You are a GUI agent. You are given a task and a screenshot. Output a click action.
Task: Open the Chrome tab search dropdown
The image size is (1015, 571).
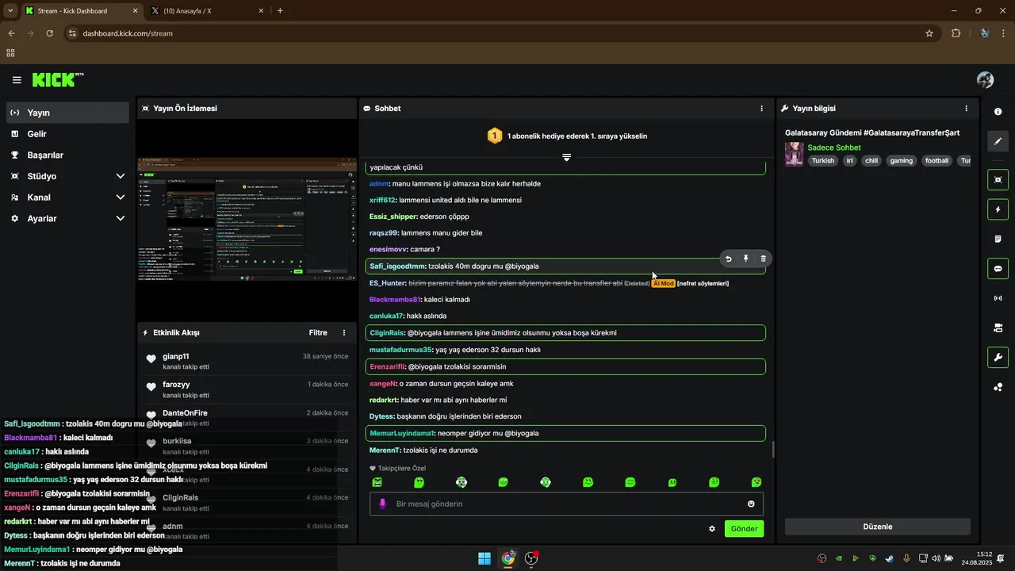click(10, 11)
